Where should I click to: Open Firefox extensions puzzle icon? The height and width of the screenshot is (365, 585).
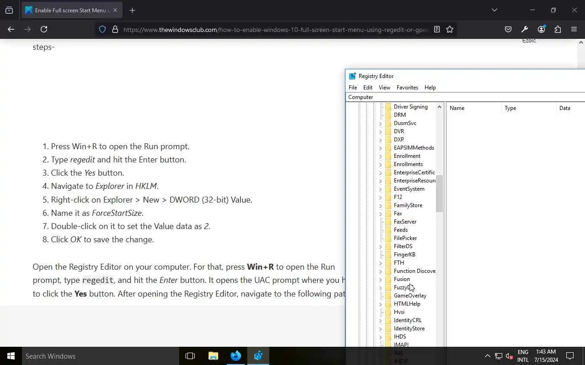click(558, 29)
